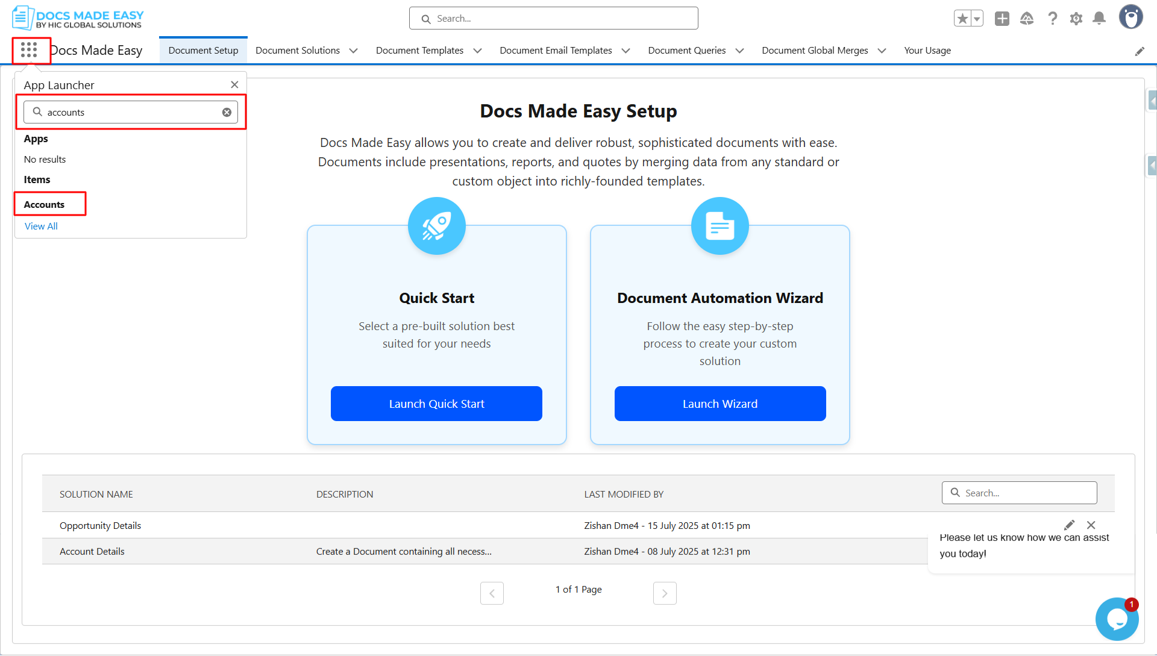Switch to the Document Setup tab
This screenshot has width=1157, height=656.
click(203, 51)
